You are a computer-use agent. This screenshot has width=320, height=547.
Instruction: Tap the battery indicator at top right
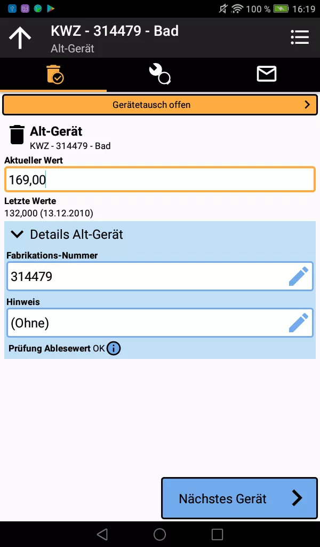[281, 9]
